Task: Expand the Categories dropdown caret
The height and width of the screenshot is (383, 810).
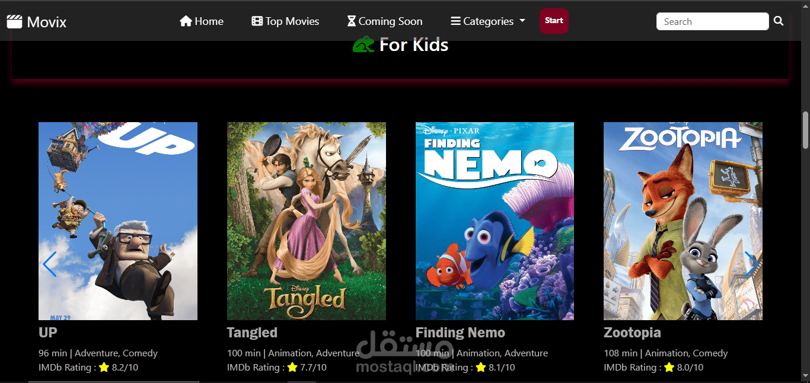Action: pos(522,21)
